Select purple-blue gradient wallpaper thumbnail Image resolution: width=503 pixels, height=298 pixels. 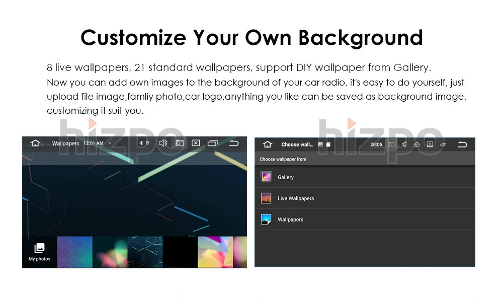tap(75, 252)
